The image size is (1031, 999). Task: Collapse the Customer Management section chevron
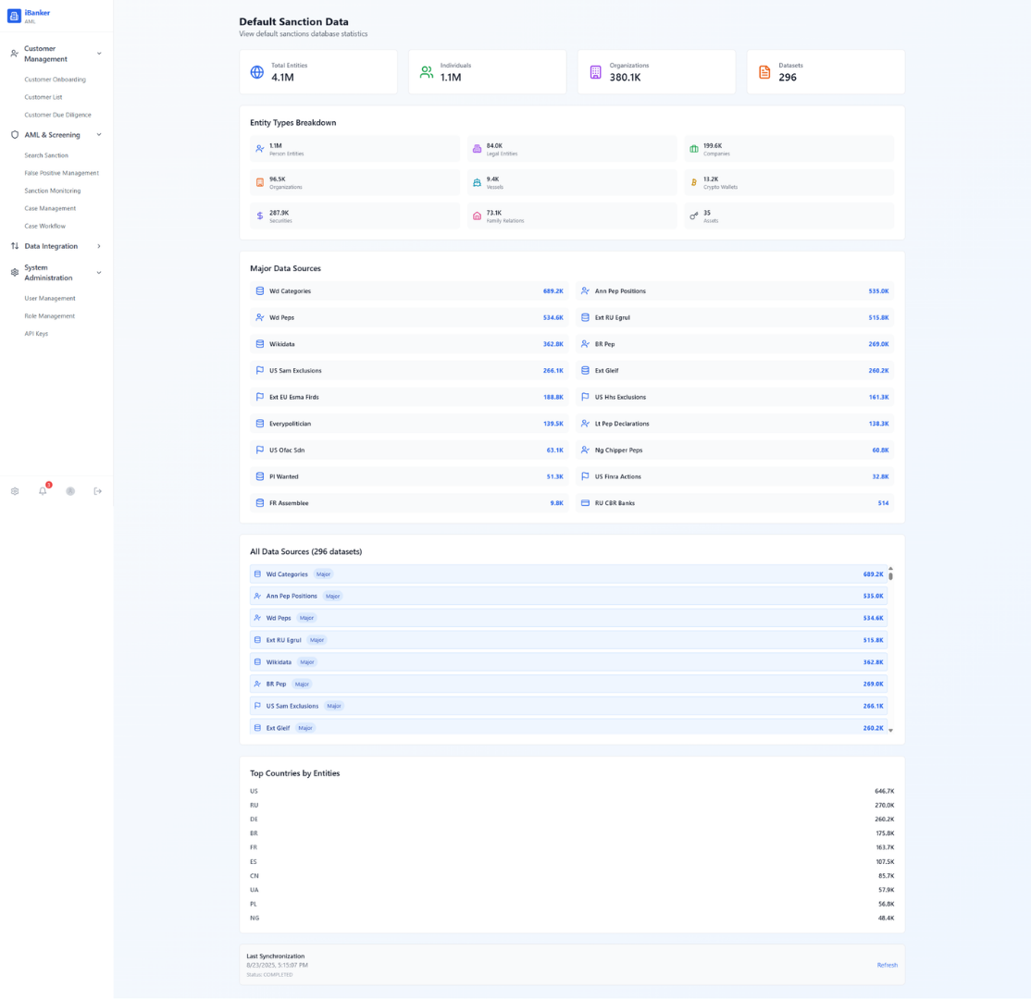pos(99,54)
